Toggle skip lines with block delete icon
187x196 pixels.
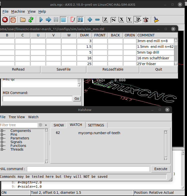pos(73,20)
